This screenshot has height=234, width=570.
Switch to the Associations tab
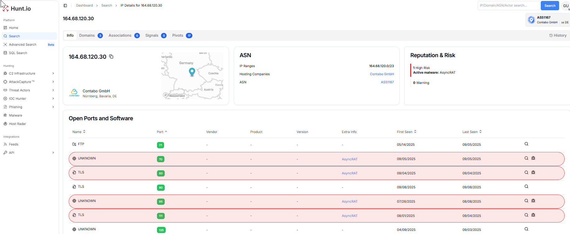pyautogui.click(x=124, y=35)
